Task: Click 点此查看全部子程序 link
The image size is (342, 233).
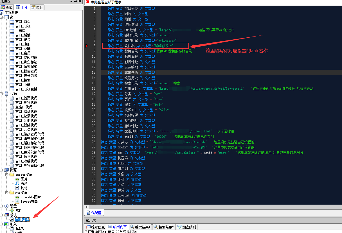Action: tap(106, 2)
